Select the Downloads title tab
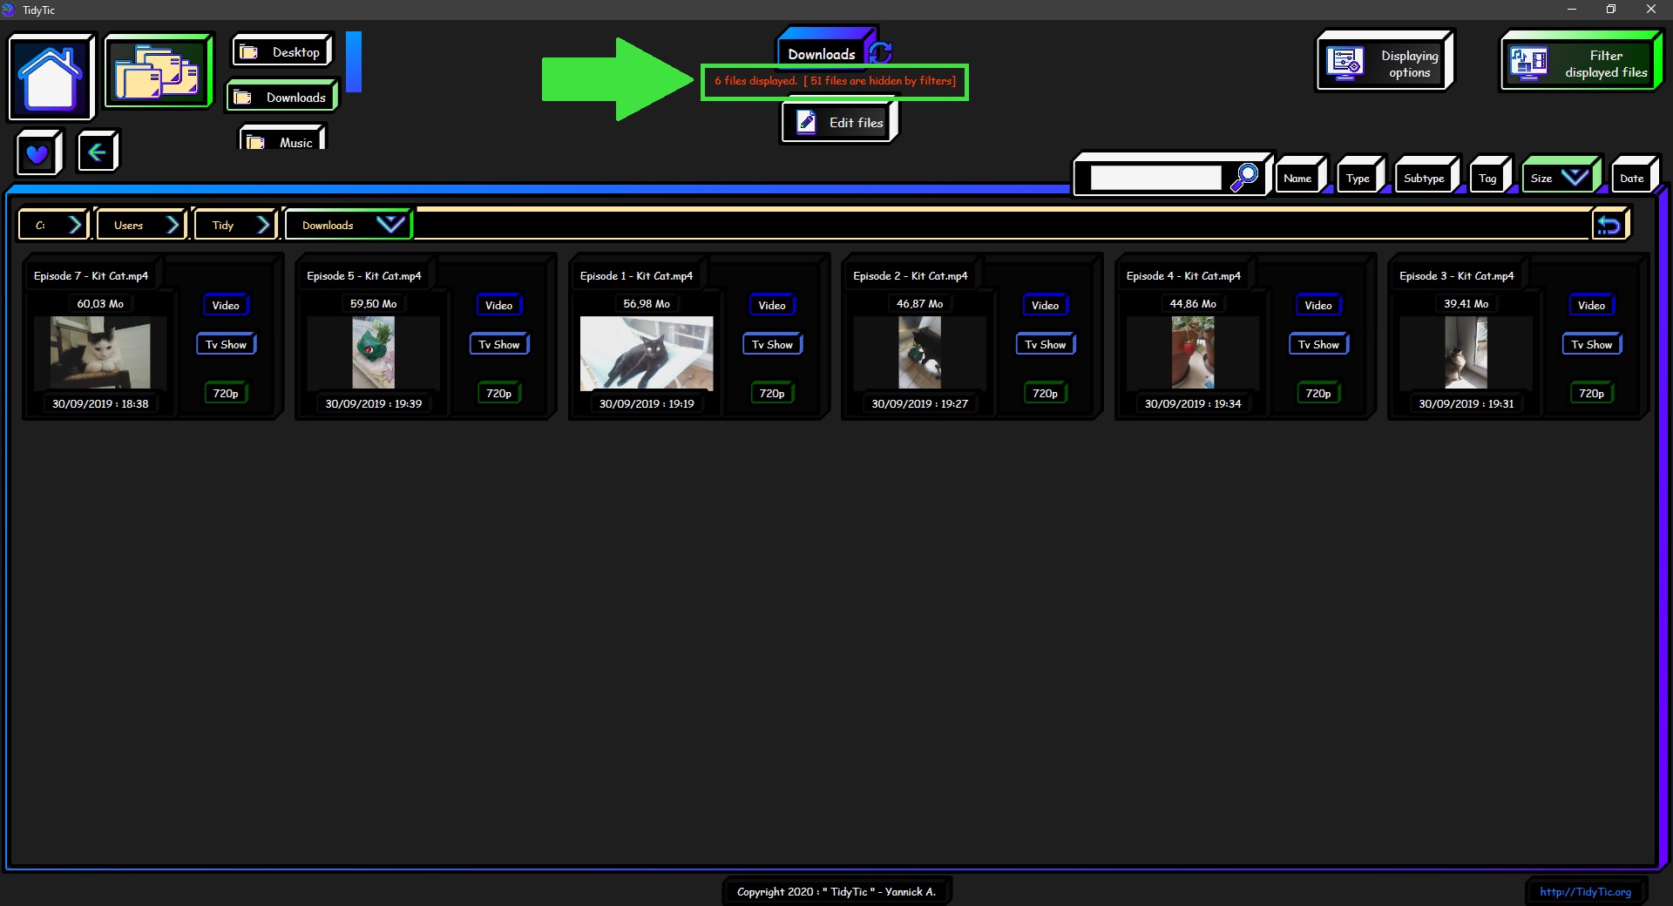 tap(822, 53)
